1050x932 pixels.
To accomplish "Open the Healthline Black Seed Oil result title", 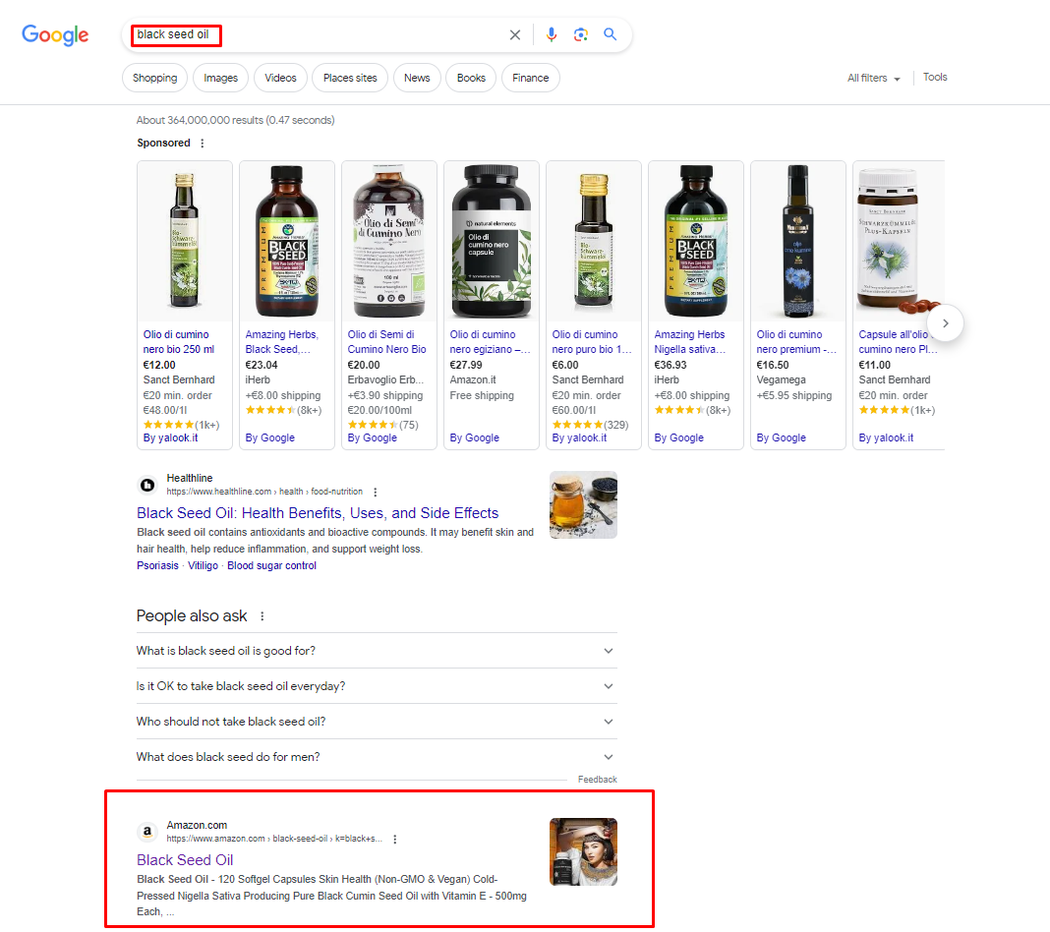I will (318, 513).
